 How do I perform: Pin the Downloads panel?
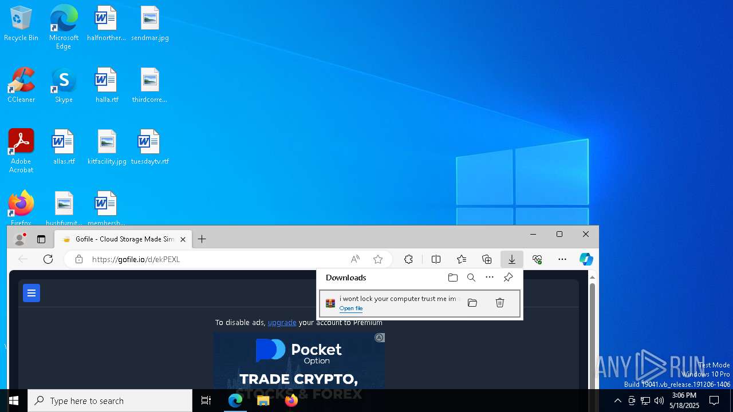(508, 278)
